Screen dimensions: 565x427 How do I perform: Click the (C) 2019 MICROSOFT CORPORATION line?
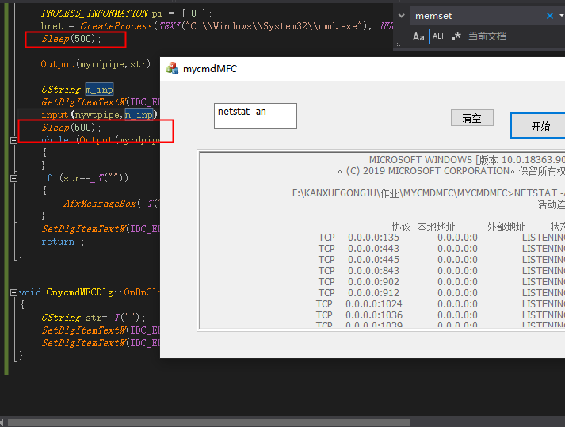click(x=451, y=171)
